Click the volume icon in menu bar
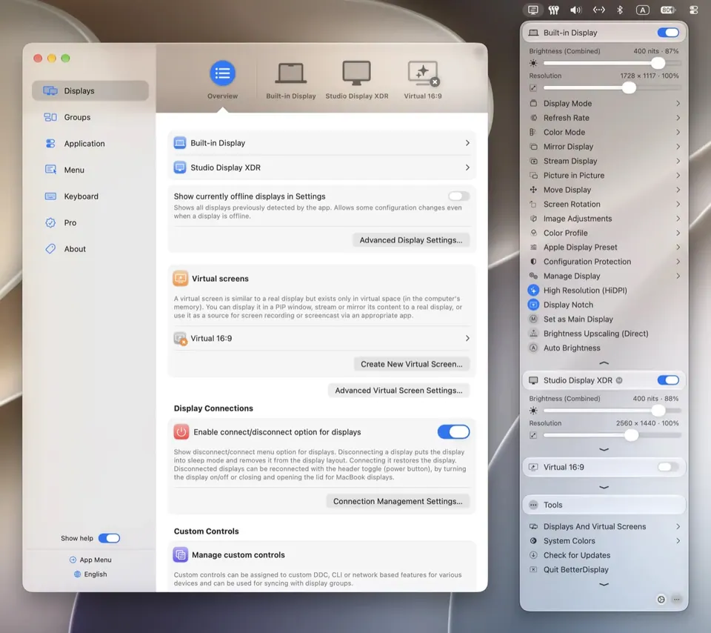711x633 pixels. (576, 10)
